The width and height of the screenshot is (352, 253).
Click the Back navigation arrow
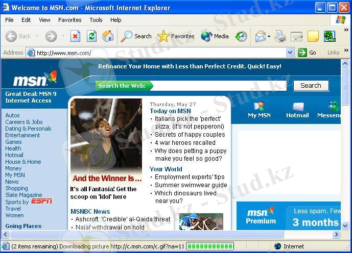pos(12,36)
